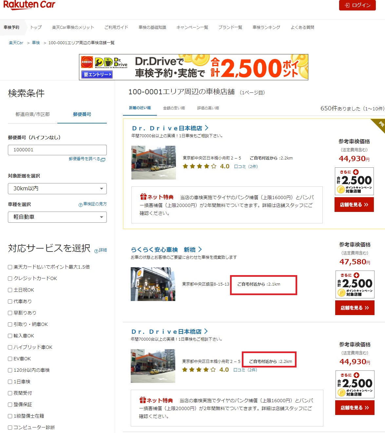Check the 120分以内の車検 option
Viewport: 385px width, 433px height.
pos(10,370)
